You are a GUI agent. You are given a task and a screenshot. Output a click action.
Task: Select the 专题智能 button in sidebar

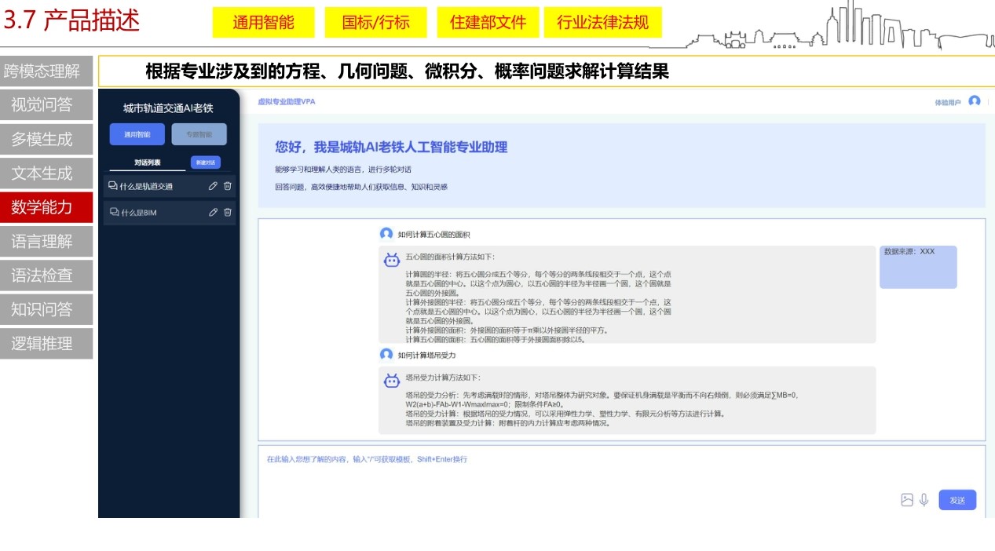tap(199, 134)
